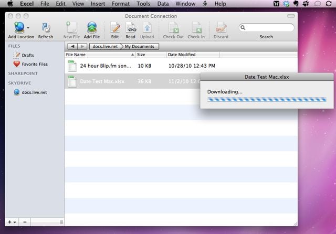Go forward with the right arrow button
The image size is (336, 234).
(x=82, y=47)
